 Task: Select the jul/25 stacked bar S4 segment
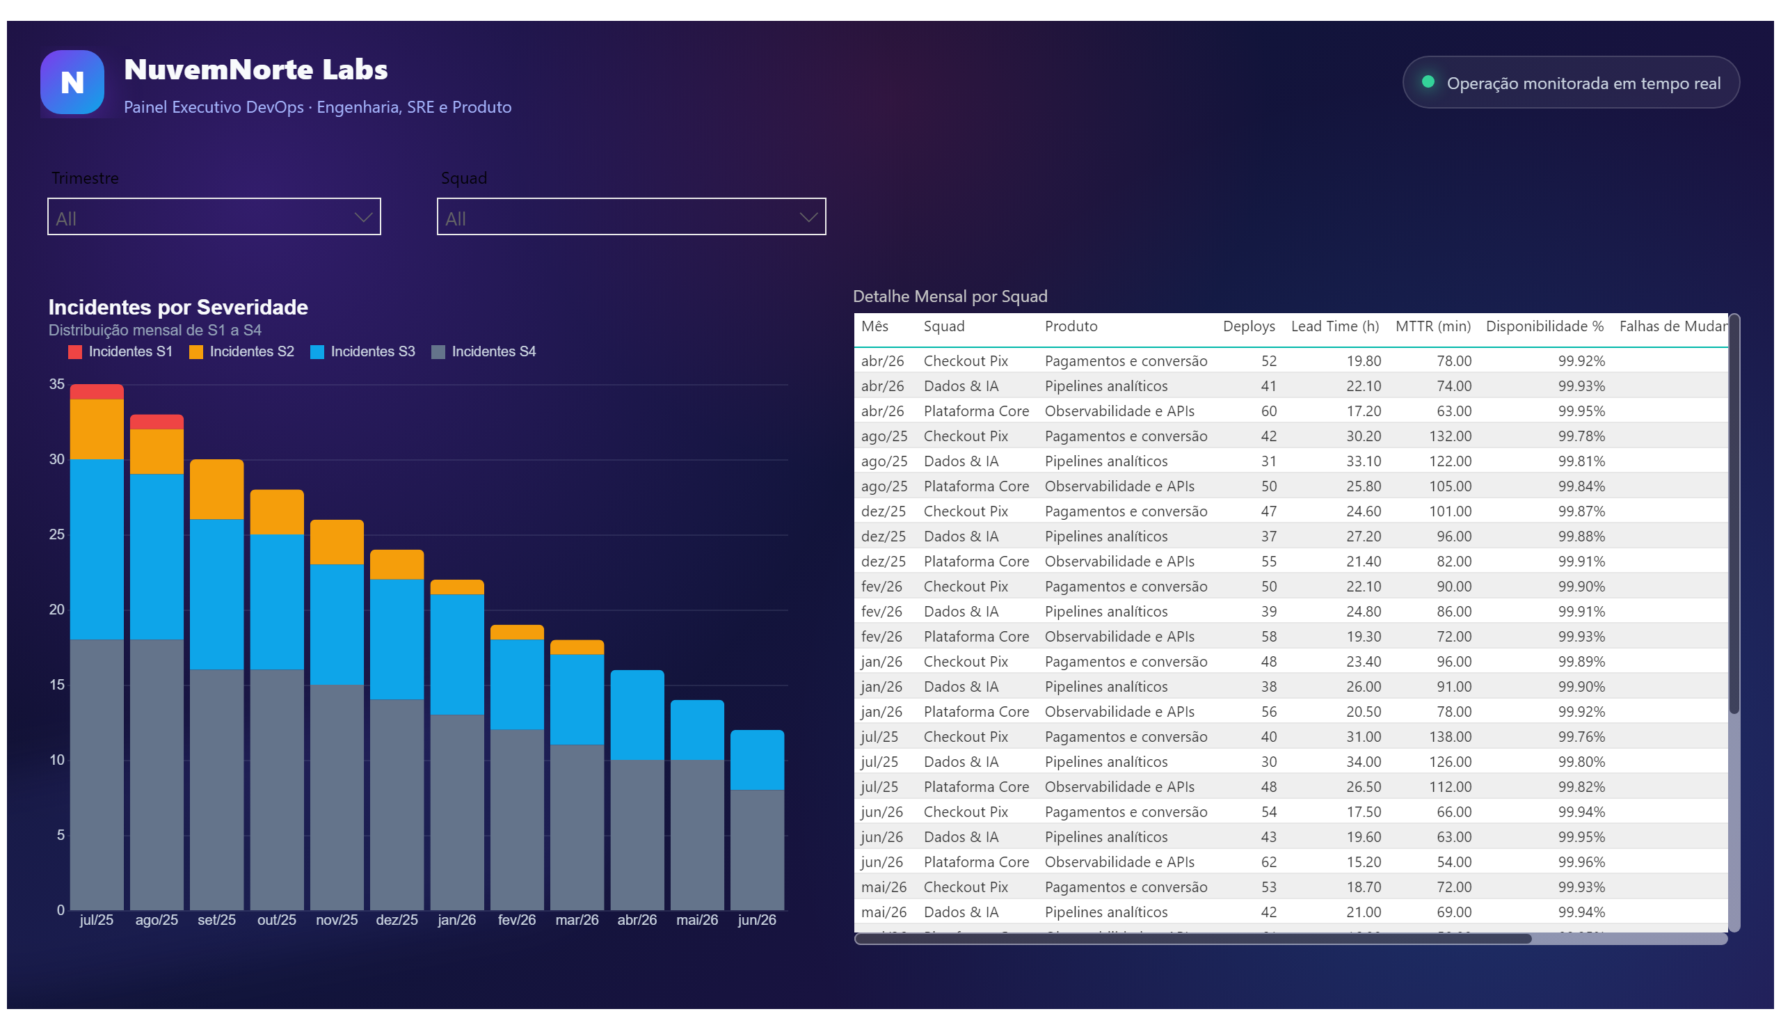pos(96,775)
